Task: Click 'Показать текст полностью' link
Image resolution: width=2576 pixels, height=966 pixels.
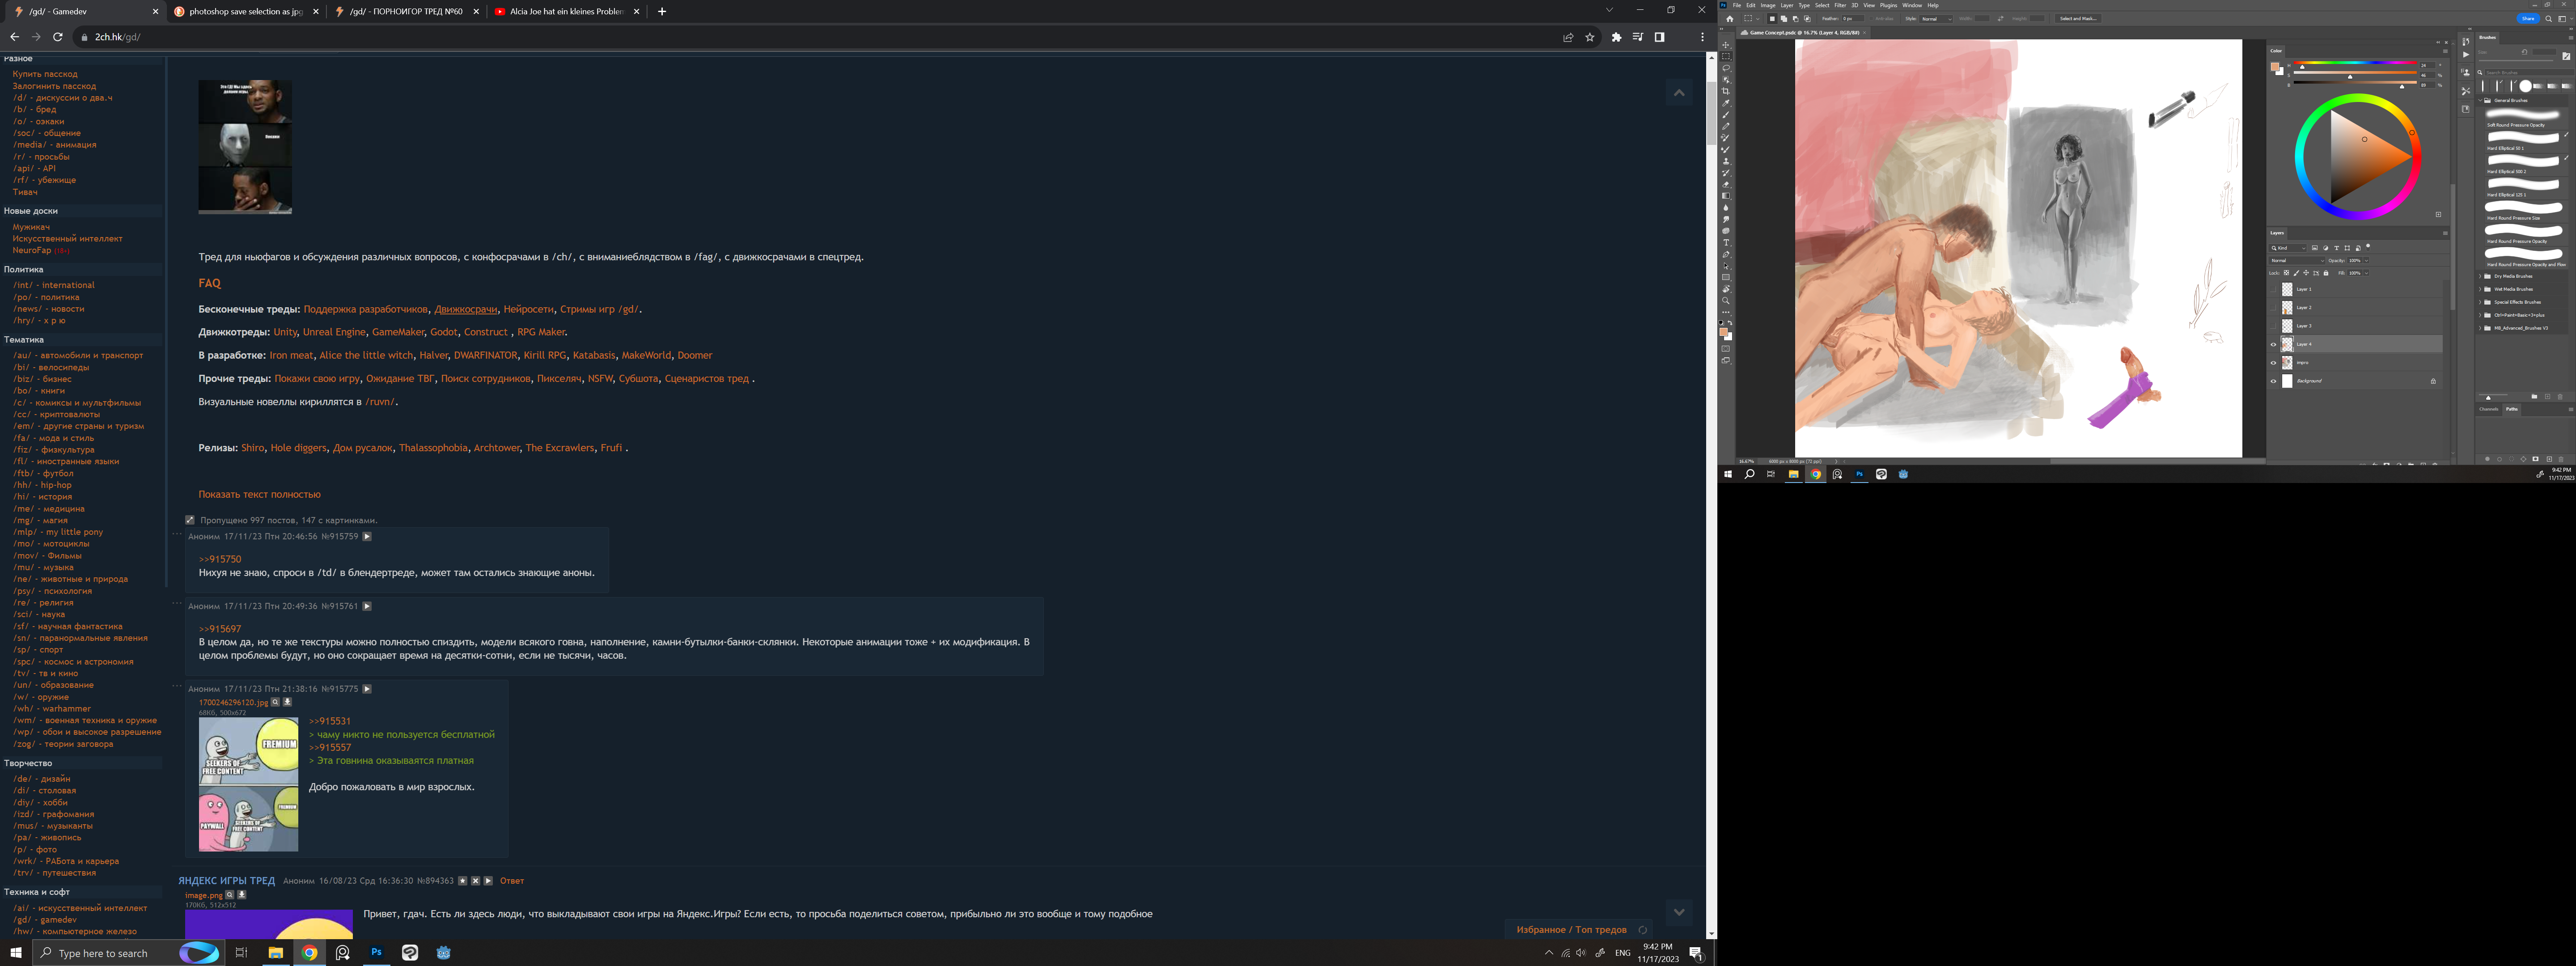Action: tap(259, 494)
